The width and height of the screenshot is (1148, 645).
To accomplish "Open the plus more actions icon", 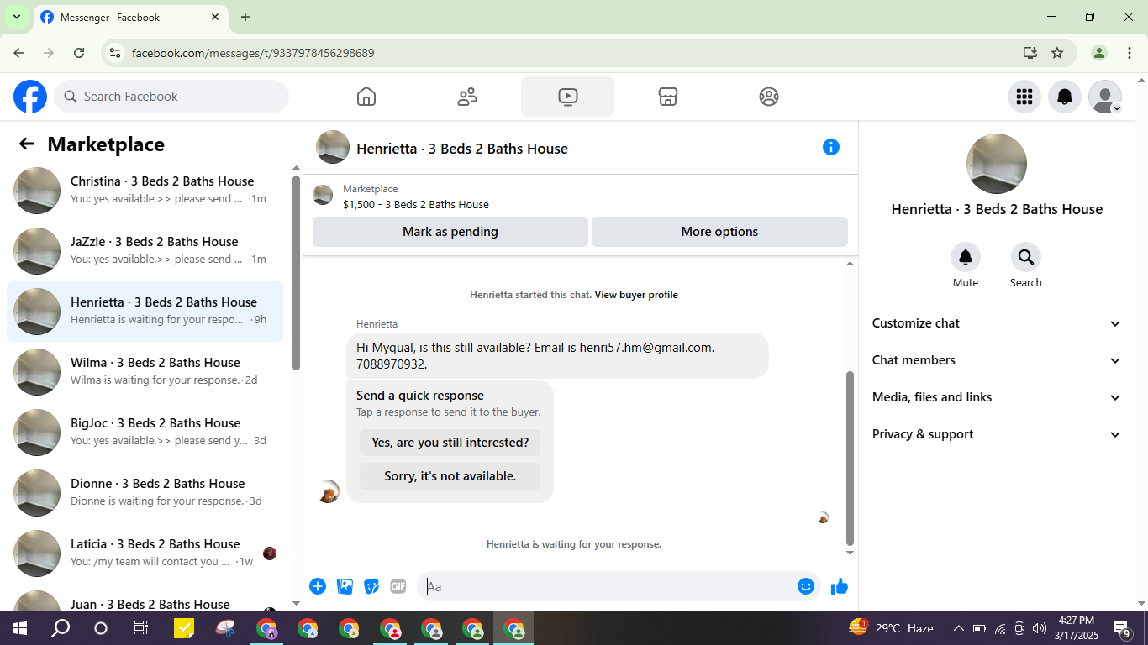I will [x=318, y=586].
